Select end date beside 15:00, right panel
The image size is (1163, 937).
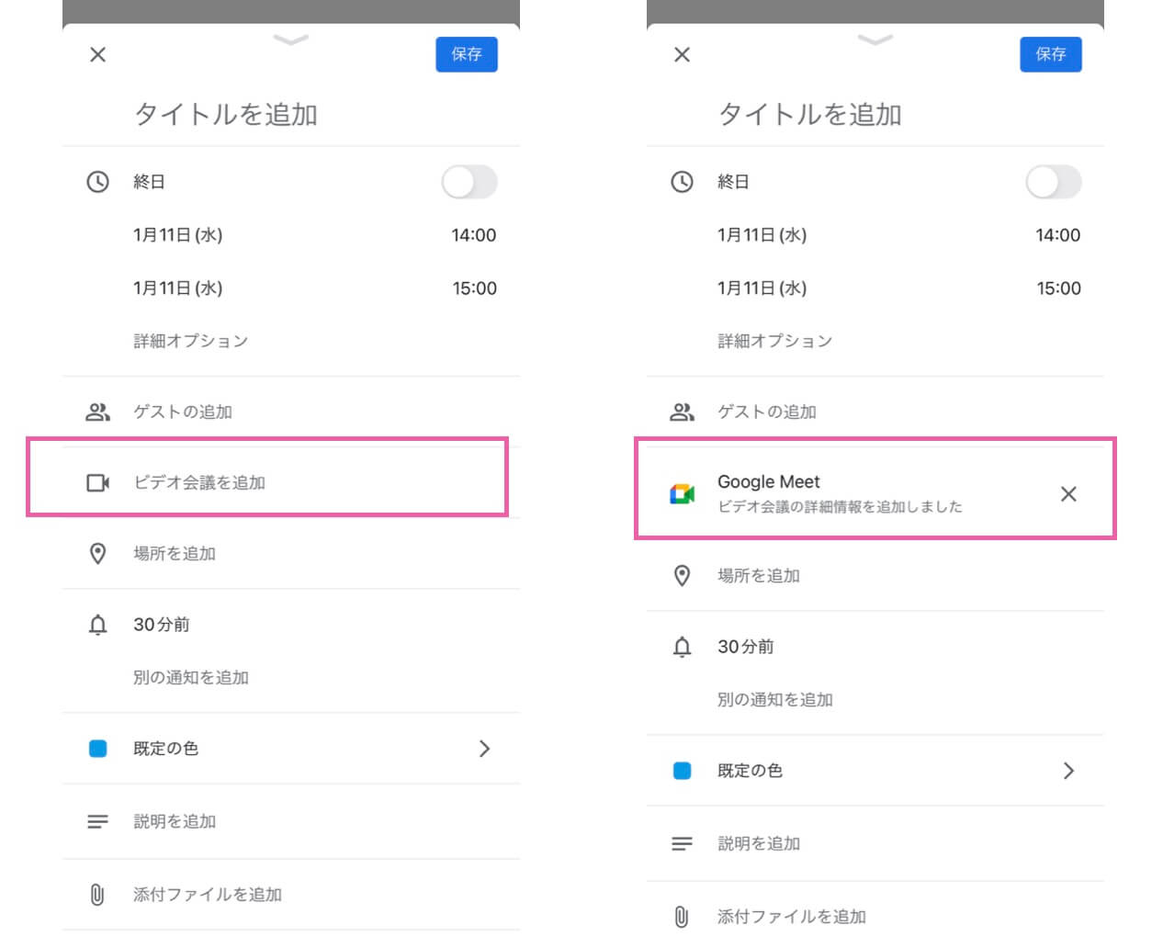pyautogui.click(x=762, y=288)
